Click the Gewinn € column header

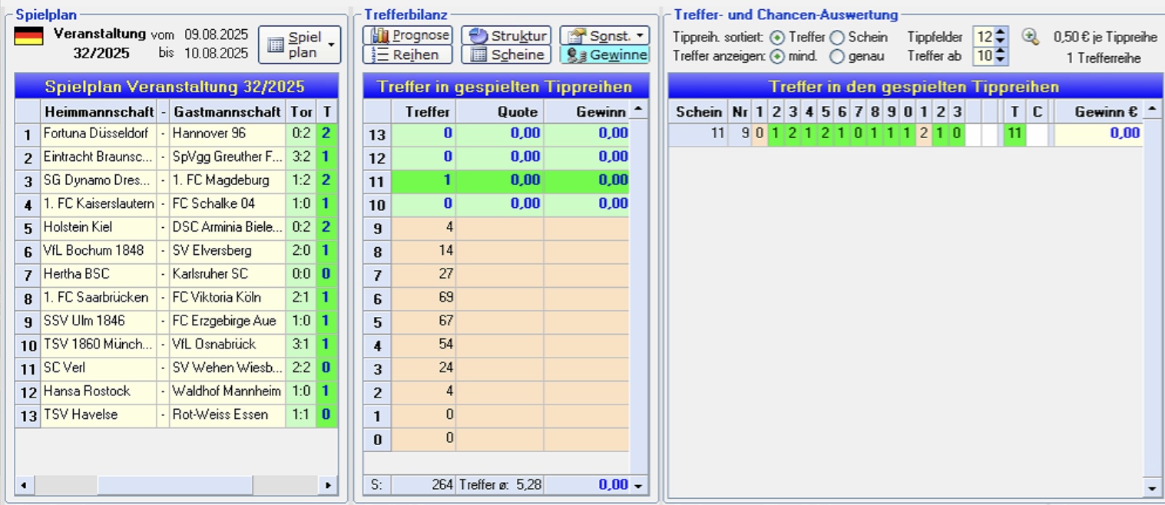pos(1098,111)
